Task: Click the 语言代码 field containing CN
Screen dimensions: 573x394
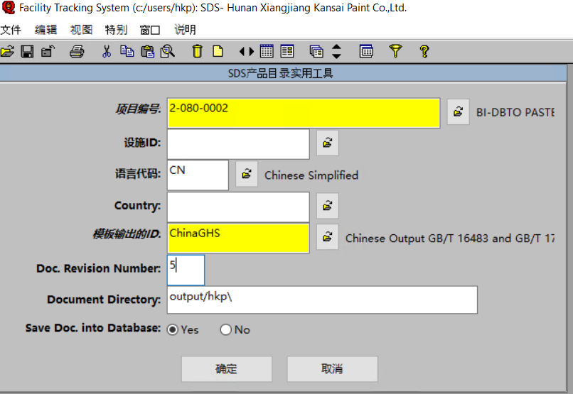Action: 198,175
